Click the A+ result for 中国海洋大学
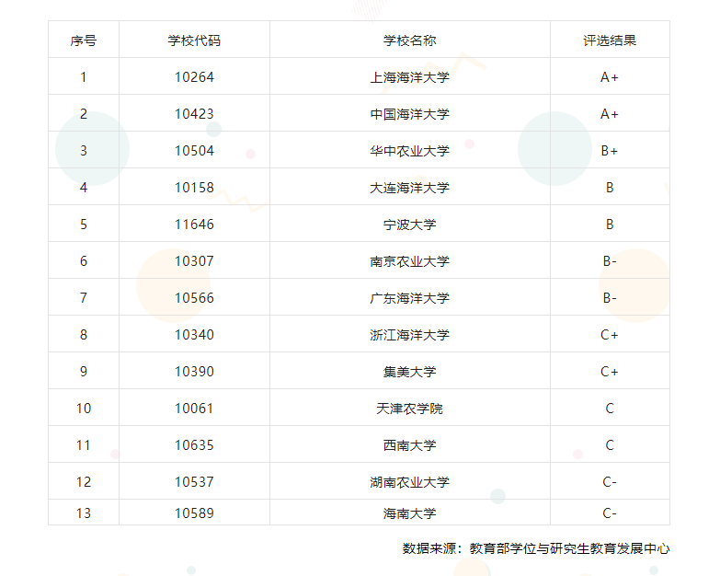The height and width of the screenshot is (576, 720). pos(610,113)
